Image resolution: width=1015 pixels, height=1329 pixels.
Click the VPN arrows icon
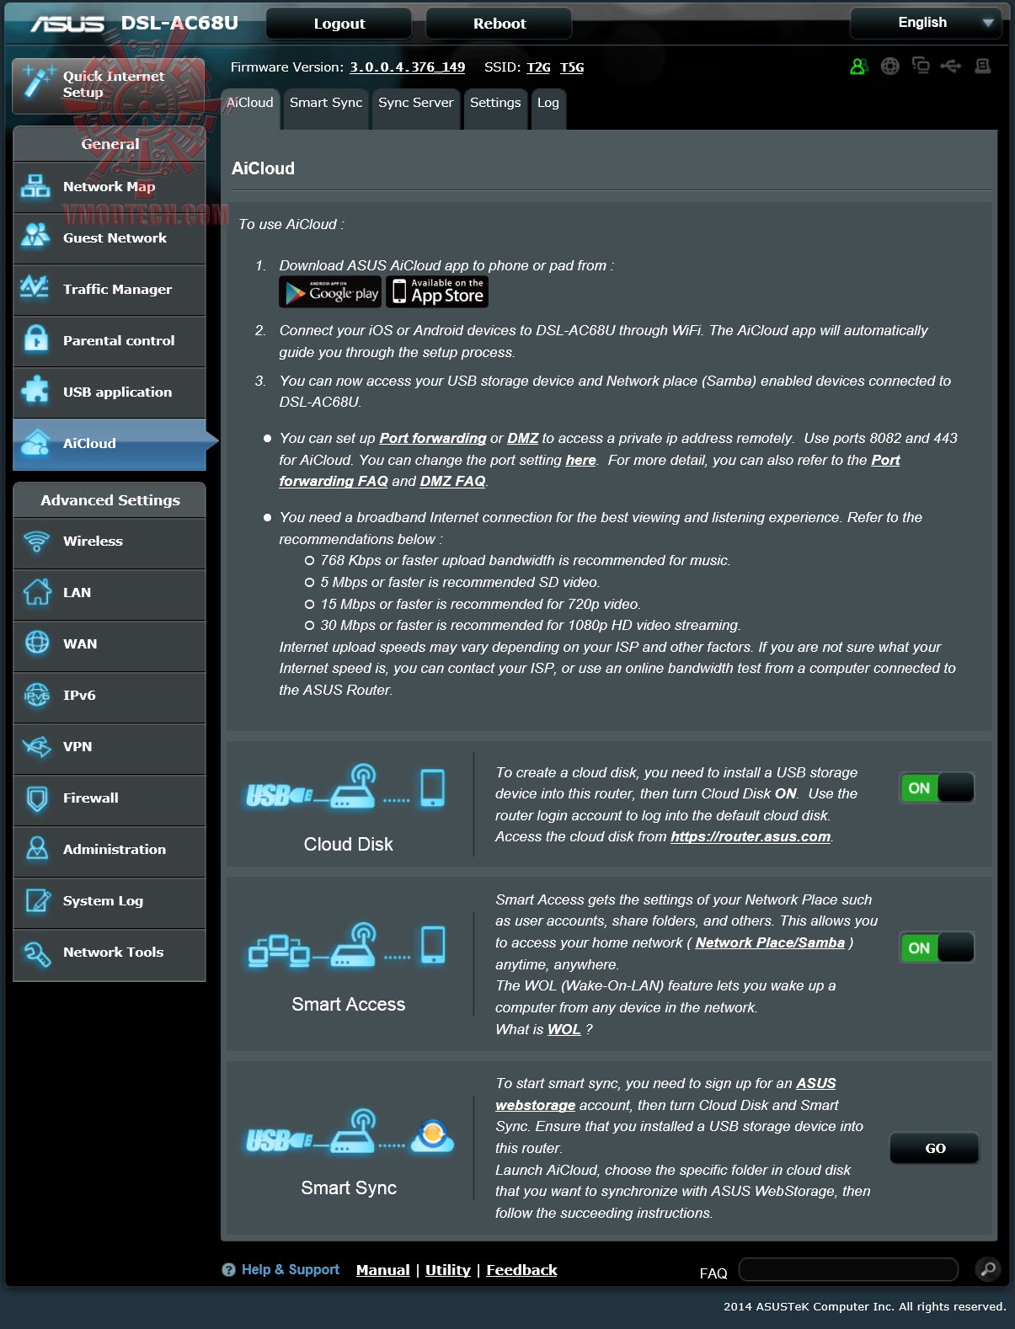36,746
